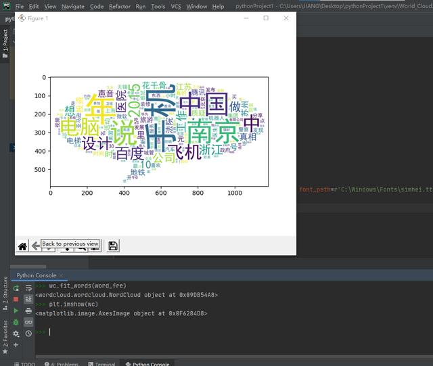Click the word cloud plot image
The image size is (433, 366).
click(160, 131)
